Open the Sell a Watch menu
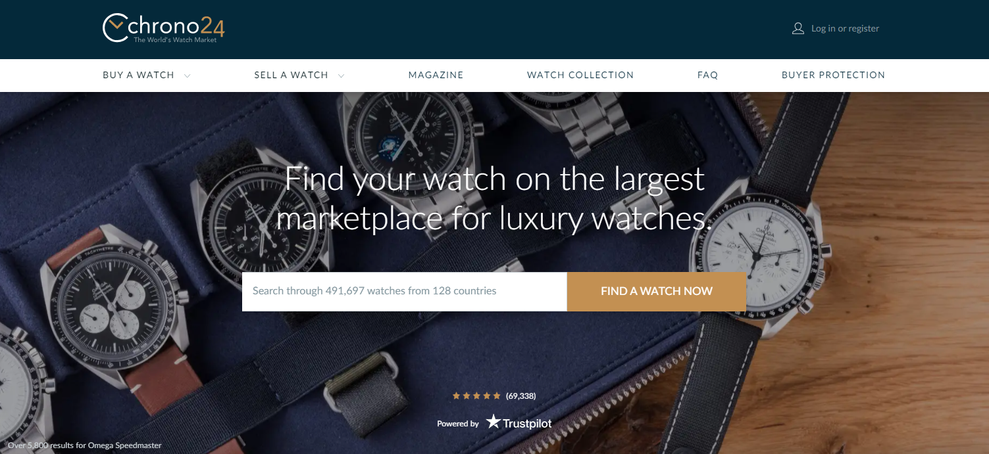Viewport: 989px width, 454px height. click(291, 75)
